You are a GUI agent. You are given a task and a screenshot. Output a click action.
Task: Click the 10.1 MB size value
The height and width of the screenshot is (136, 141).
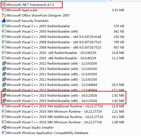click(118, 117)
